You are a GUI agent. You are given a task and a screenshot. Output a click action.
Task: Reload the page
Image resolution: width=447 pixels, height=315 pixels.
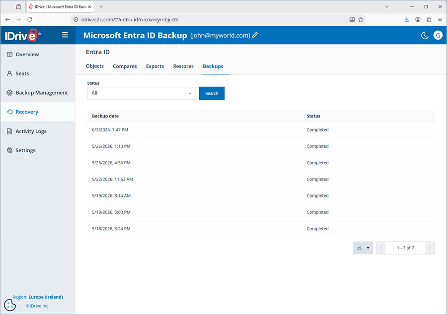(30, 20)
